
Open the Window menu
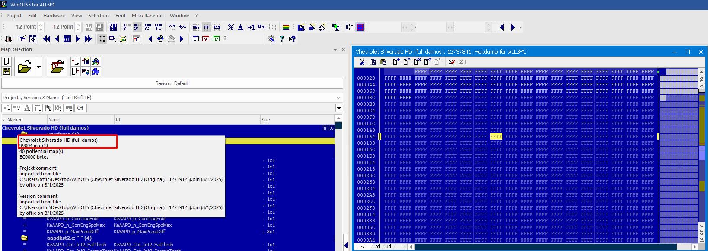(x=179, y=16)
